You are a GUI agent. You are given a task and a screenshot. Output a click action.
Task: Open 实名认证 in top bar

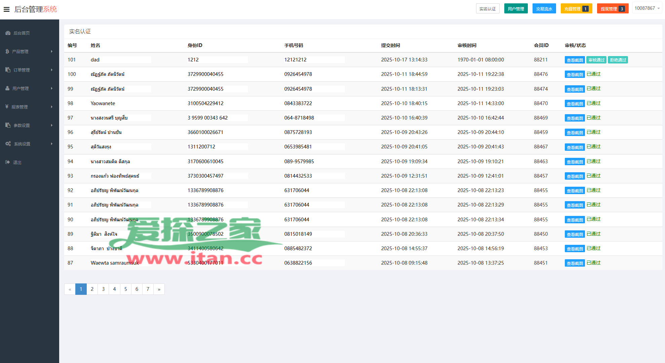487,9
